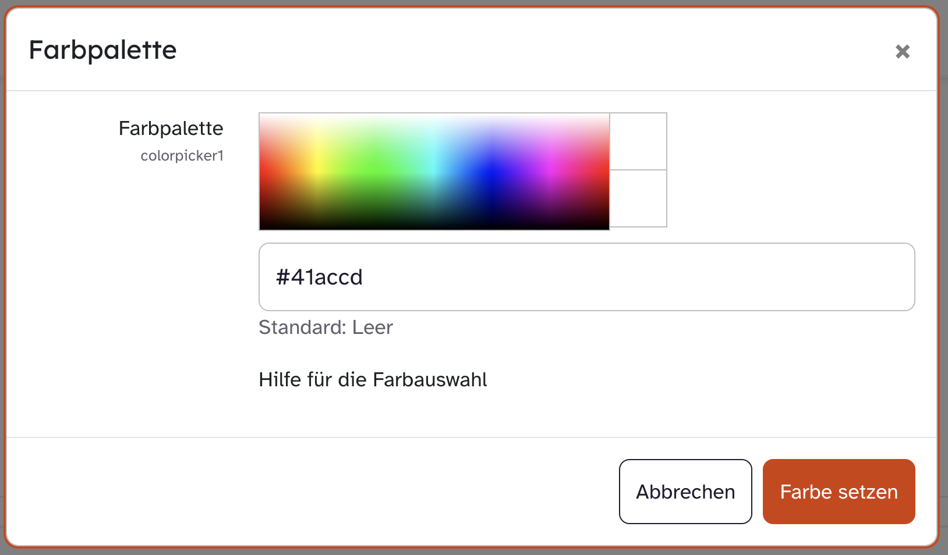Viewport: 948px width, 555px height.
Task: Pick bright green in the color gradient
Action: pyautogui.click(x=376, y=169)
